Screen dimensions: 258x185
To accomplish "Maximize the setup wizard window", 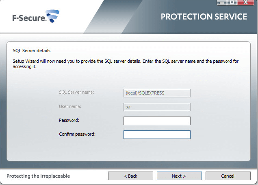I will (232, 3).
